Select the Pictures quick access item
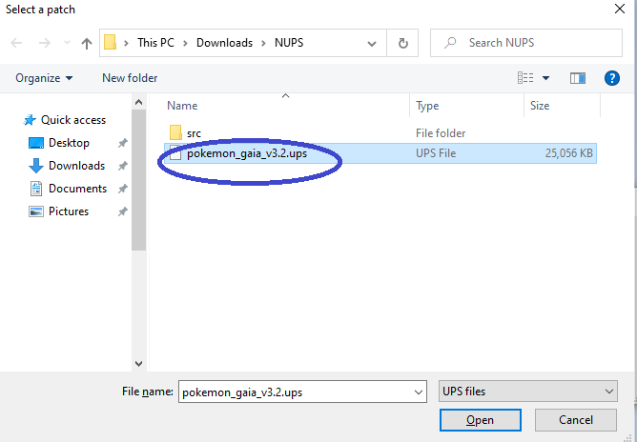Image resolution: width=637 pixels, height=442 pixels. [69, 211]
